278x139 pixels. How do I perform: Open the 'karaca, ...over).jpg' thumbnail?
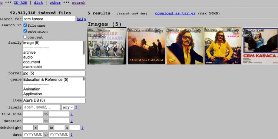(x=185, y=46)
